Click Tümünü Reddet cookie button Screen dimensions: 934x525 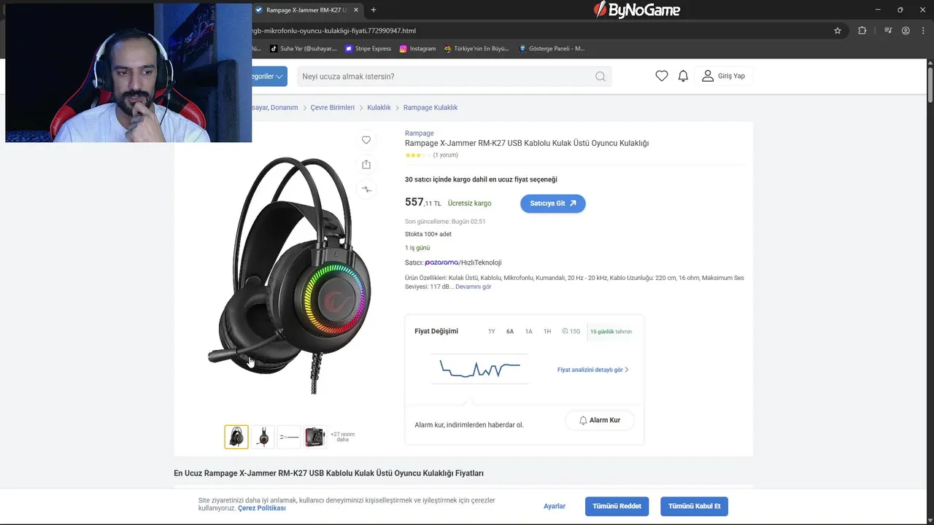617,506
